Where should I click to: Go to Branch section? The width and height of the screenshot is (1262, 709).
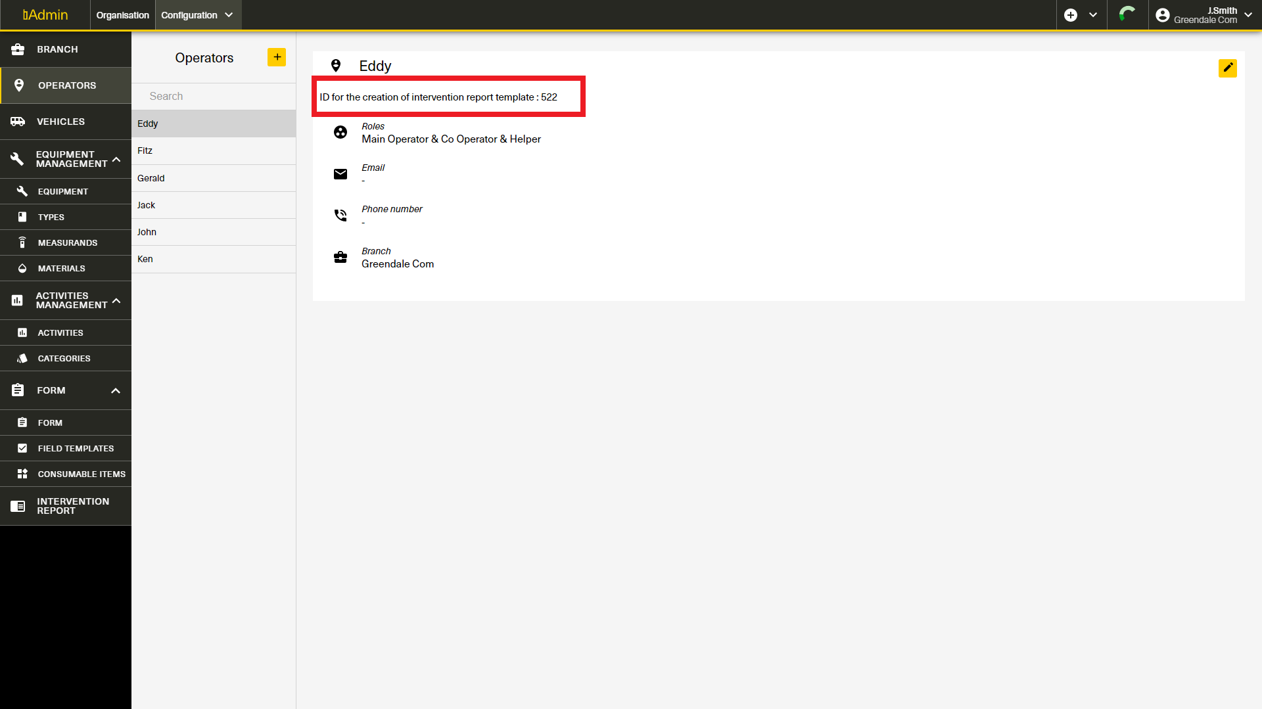coord(66,49)
